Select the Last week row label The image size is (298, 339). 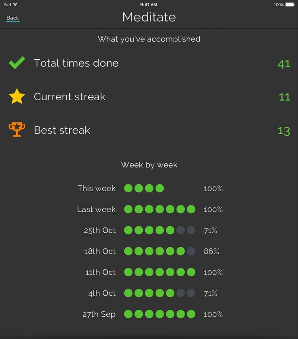tap(96, 210)
